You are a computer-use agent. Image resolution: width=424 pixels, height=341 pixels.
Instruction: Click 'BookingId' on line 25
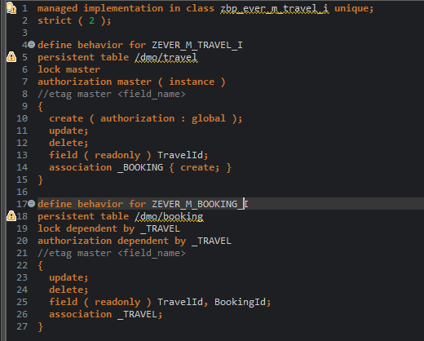[x=240, y=302]
